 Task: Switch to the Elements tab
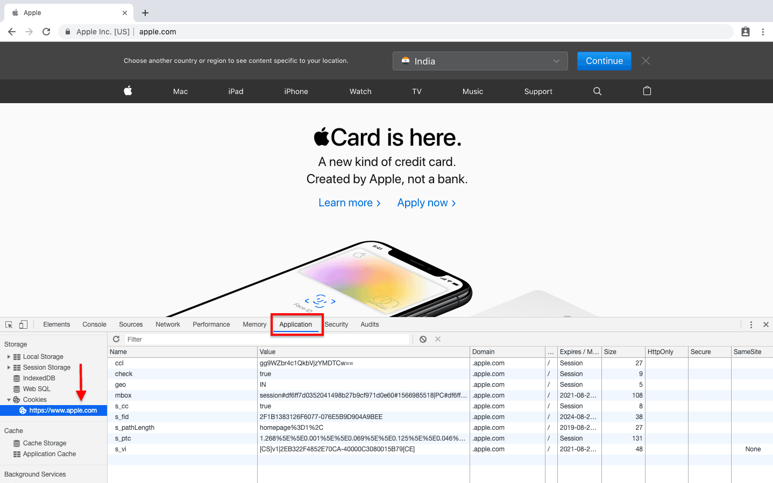point(56,325)
